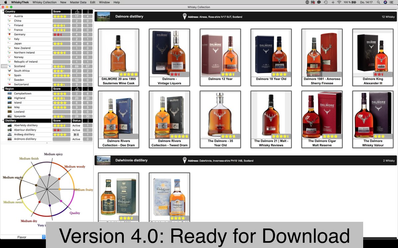This screenshot has width=398, height=248.
Task: Click the Dalmore distillery map pin icon
Action: 185,17
